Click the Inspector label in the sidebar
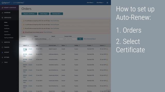The height and width of the screenshot is (92, 165). coord(7,42)
